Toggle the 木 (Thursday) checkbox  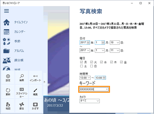tap(111, 62)
